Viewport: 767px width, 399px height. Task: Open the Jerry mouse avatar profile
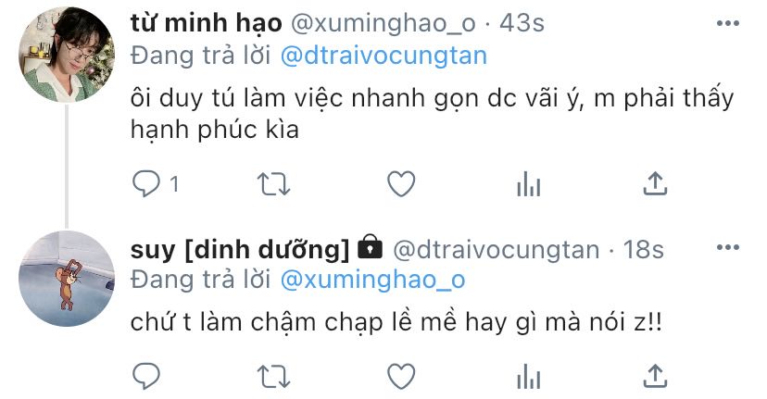click(67, 279)
